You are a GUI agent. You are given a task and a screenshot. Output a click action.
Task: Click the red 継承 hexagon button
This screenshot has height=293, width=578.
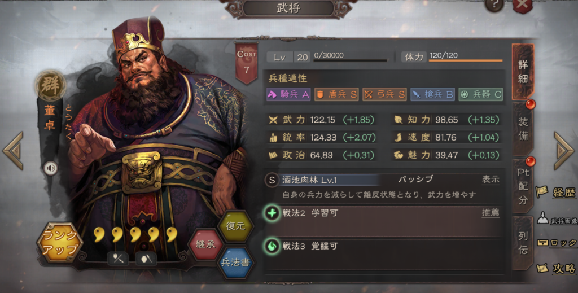click(x=205, y=244)
